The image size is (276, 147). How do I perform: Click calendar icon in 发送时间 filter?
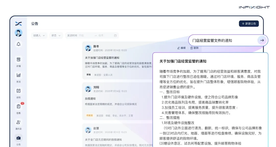click(x=115, y=36)
